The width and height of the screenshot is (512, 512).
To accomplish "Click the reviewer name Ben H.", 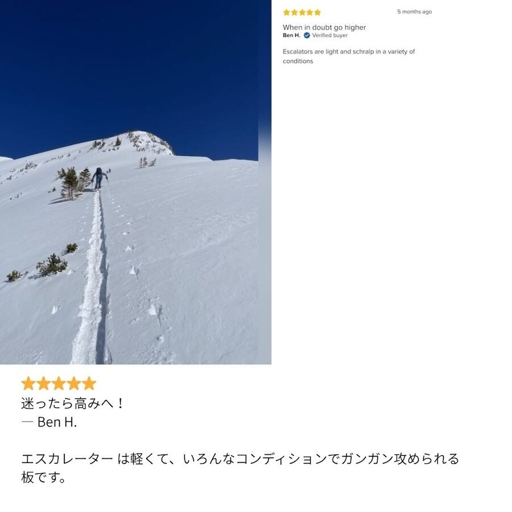I will coord(291,35).
